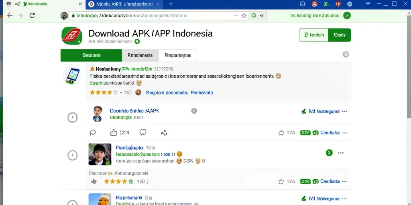Open three-dots menu next to green circle badge
Viewport: 411px width, 205px height.
pyautogui.click(x=341, y=153)
